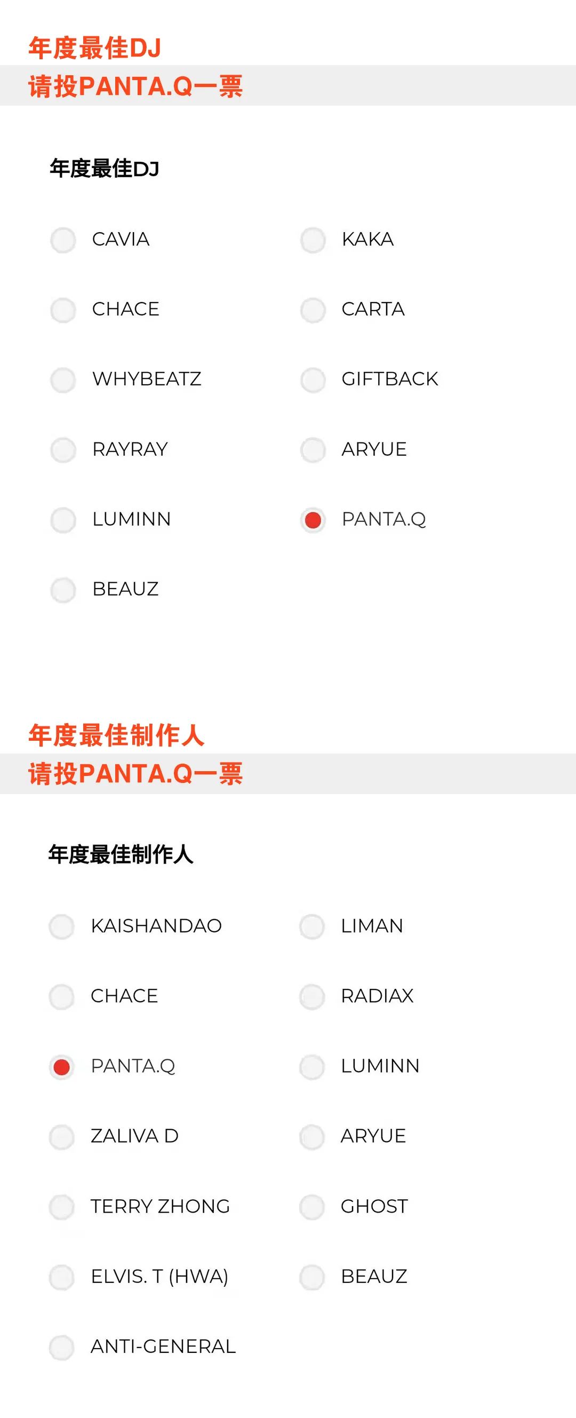Choose ARYUE in the best producer poll

point(311,1137)
